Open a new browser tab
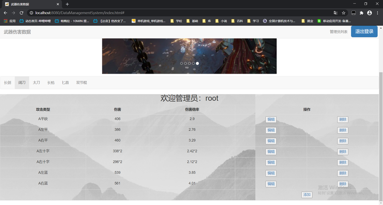This screenshot has height=205, width=383. [67, 4]
